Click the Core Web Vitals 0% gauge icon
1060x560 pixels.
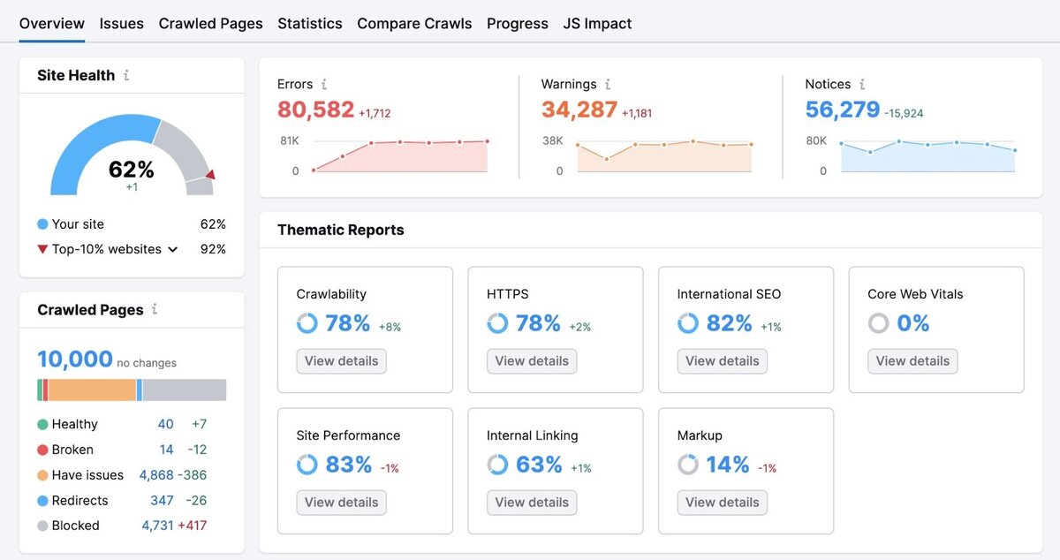click(x=878, y=323)
